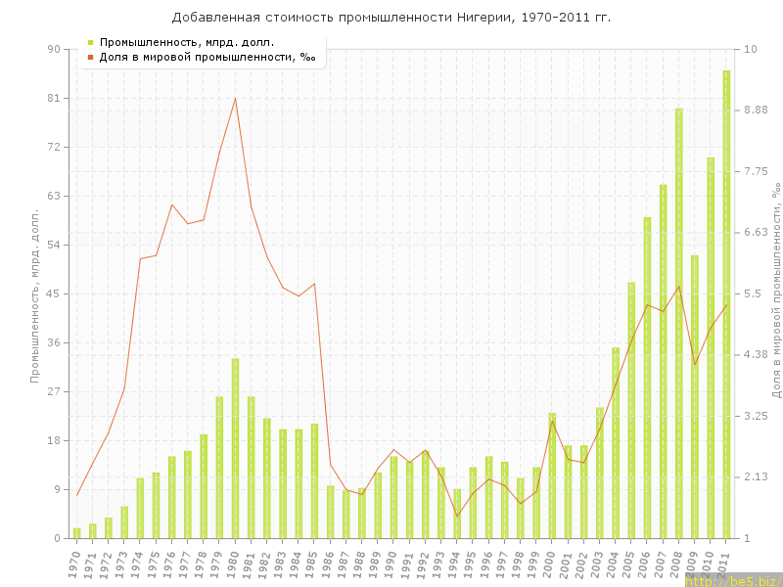This screenshot has height=587, width=783.
Task: Select the small 1970 bar
Action: [76, 533]
